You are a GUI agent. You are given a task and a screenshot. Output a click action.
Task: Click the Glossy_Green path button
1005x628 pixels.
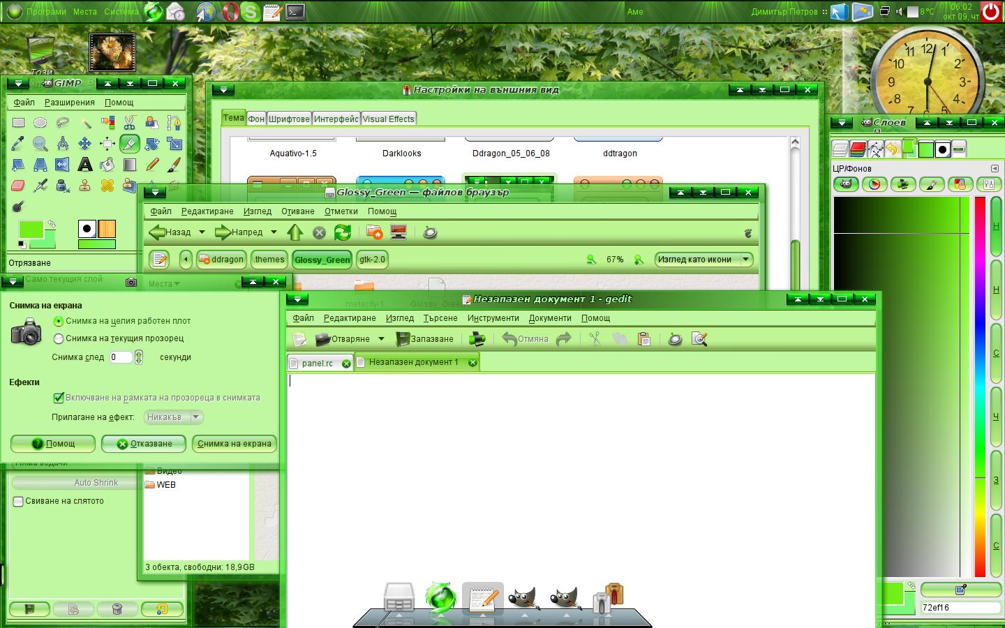[322, 260]
